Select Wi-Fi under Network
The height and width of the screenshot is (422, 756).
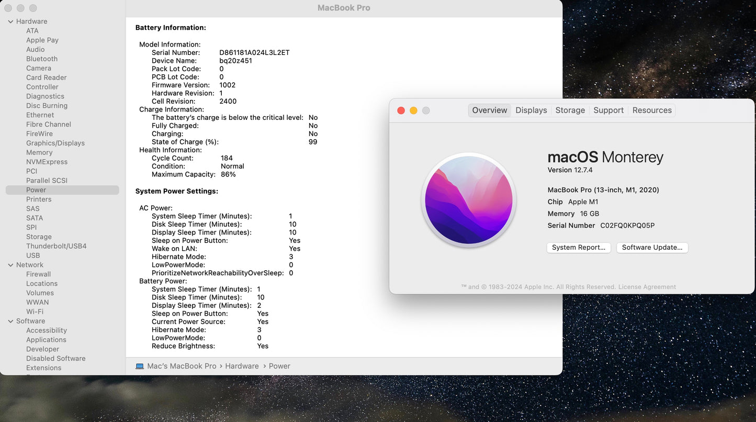35,312
